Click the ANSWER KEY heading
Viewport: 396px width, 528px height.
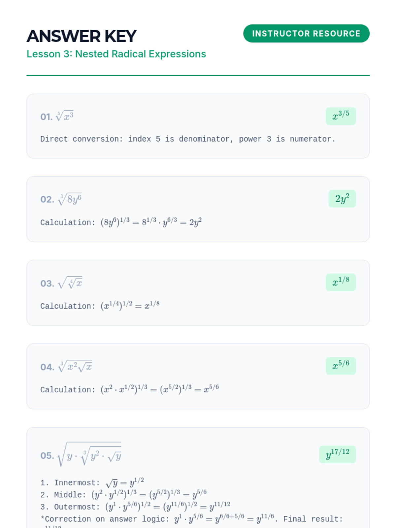click(x=82, y=36)
